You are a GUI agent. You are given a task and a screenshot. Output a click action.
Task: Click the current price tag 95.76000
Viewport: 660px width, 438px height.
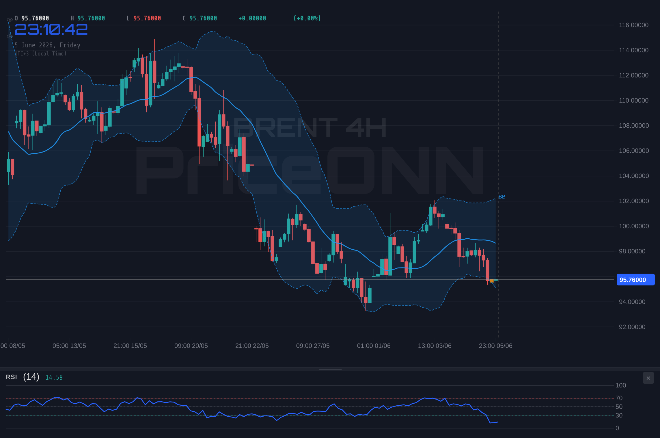(x=635, y=280)
